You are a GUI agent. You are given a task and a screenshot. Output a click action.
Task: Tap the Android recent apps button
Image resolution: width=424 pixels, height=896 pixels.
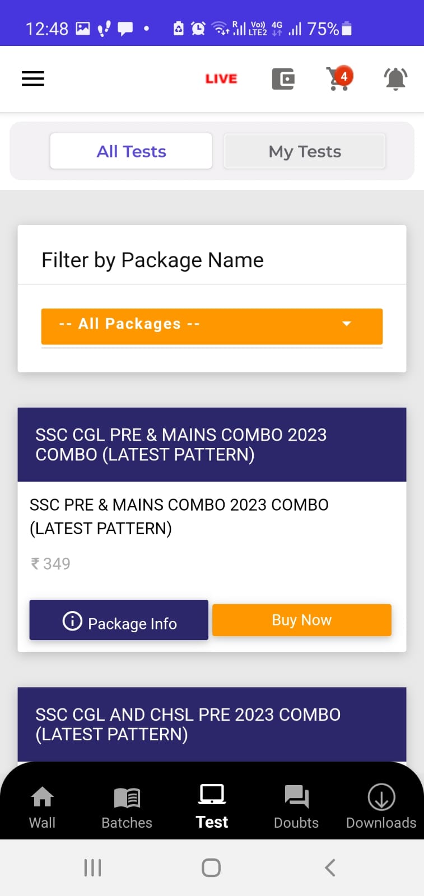pos(92,868)
